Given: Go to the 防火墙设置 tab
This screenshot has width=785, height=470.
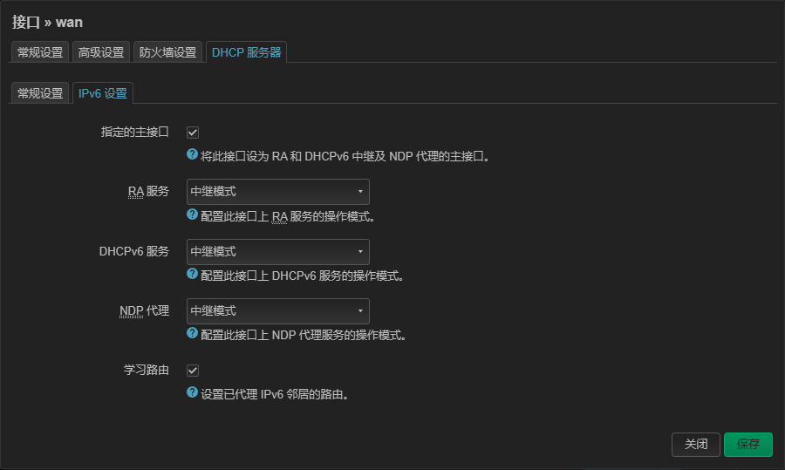Looking at the screenshot, I should click(167, 52).
